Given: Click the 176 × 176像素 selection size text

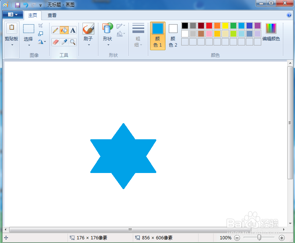Looking at the screenshot, I should [92, 238].
